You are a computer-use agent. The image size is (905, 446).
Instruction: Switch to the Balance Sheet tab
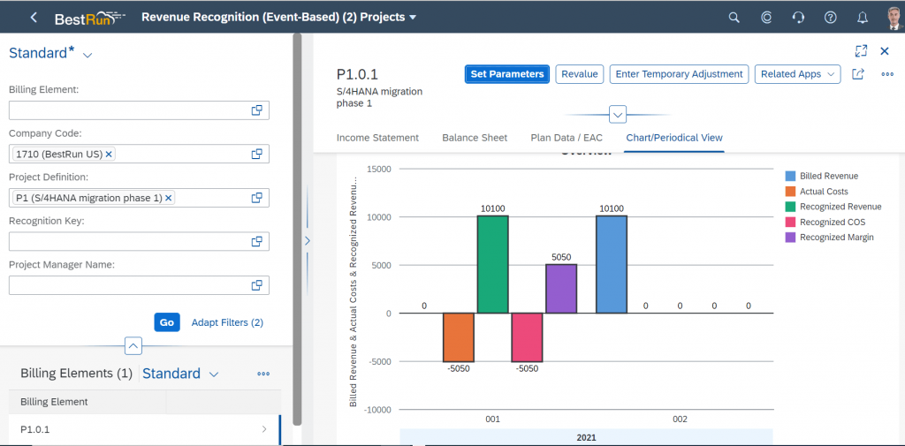pos(475,138)
